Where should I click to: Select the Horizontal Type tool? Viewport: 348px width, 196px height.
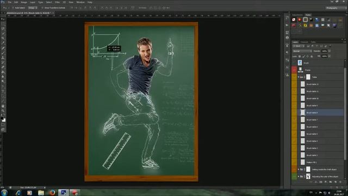[x=3, y=91]
